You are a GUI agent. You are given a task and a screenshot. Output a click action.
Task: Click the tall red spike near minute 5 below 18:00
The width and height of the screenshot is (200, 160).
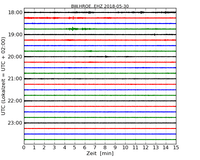coord(73,18)
